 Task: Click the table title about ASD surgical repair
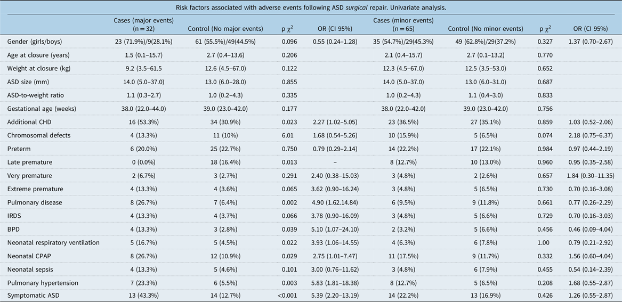[311, 7]
